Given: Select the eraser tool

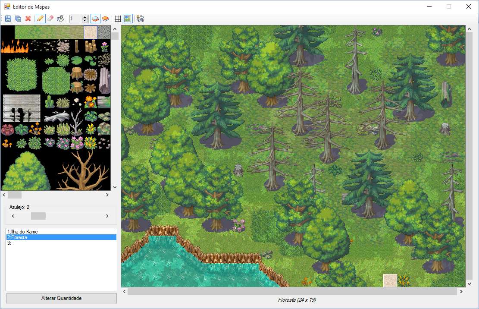Looking at the screenshot, I should (50, 19).
